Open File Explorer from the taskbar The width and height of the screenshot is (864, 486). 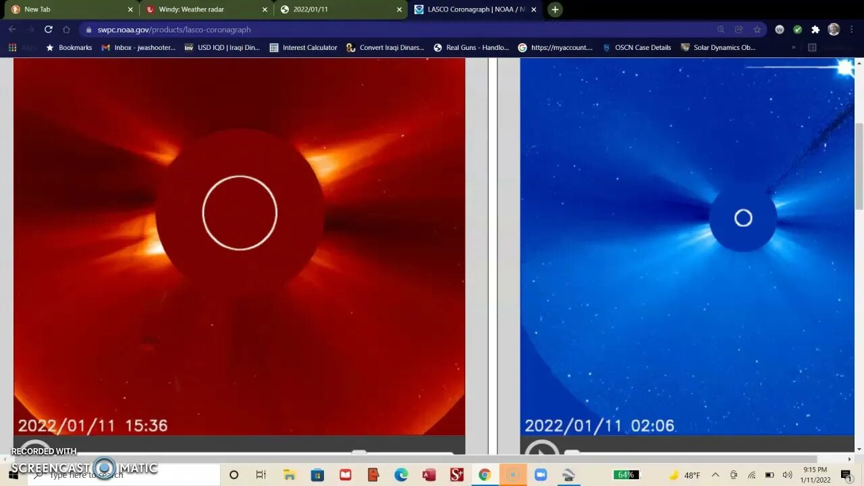point(289,475)
